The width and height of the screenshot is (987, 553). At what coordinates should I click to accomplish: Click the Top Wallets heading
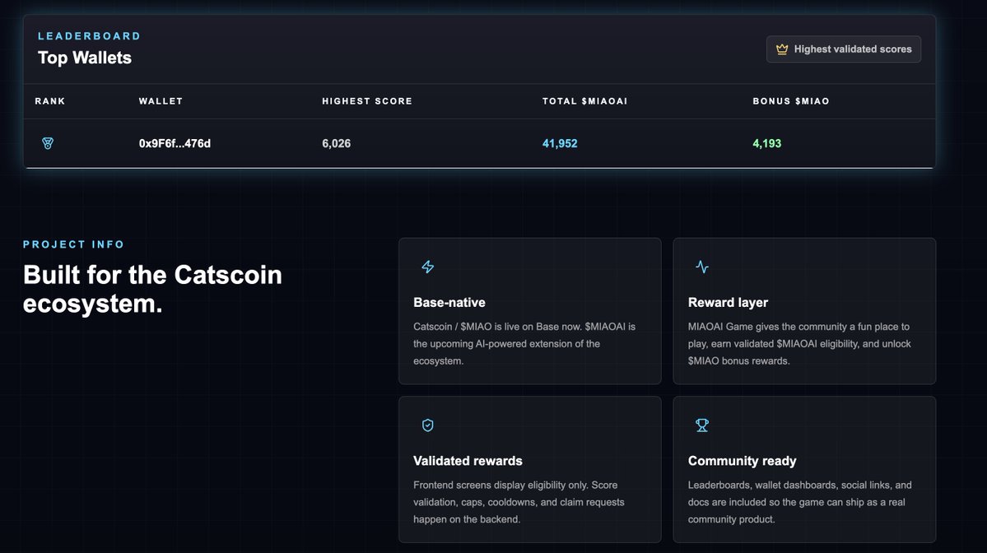click(85, 58)
